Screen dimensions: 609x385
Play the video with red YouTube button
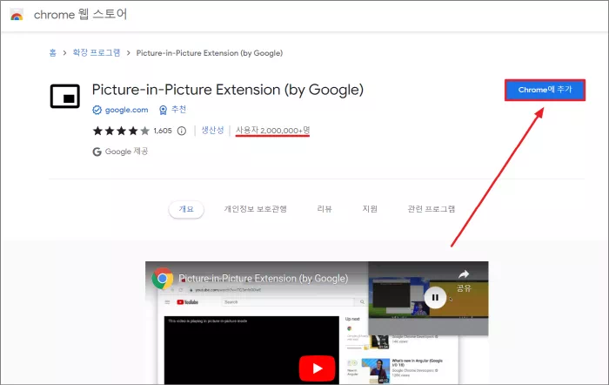pyautogui.click(x=317, y=368)
